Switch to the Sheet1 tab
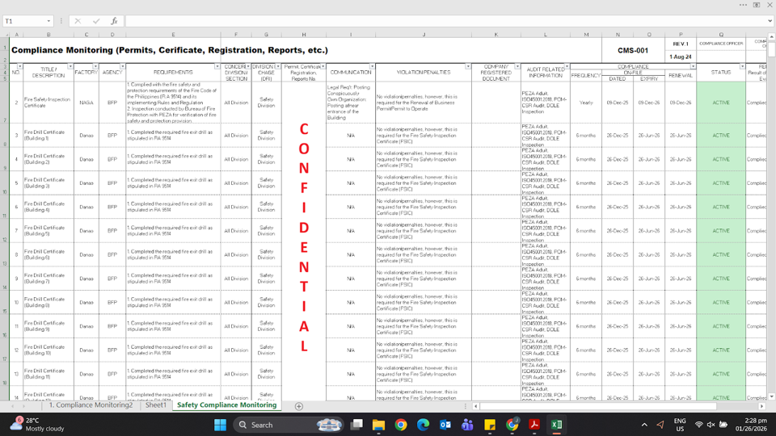The image size is (776, 436). pos(156,405)
